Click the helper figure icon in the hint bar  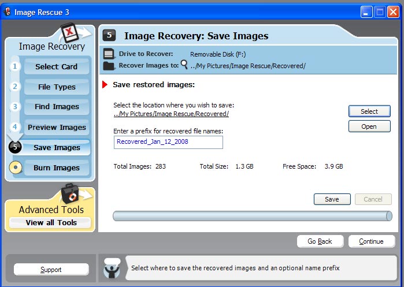(112, 269)
